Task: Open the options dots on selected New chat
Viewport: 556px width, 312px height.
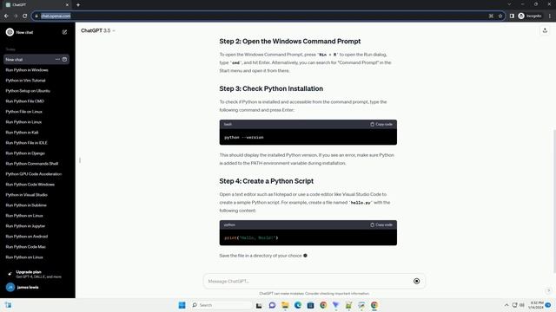Action: pos(57,60)
